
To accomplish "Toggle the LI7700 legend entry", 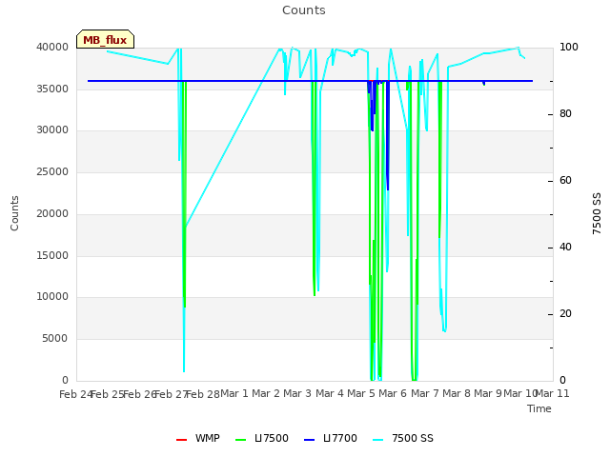I will pos(331,439).
